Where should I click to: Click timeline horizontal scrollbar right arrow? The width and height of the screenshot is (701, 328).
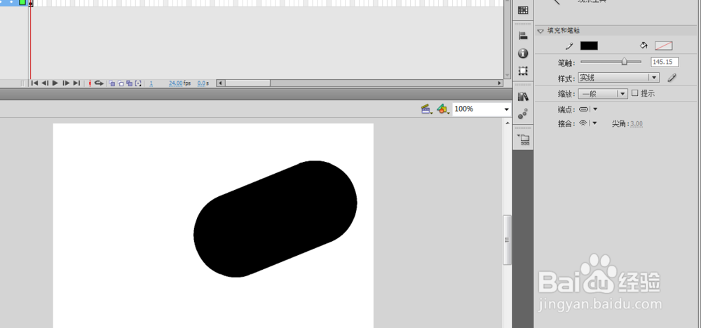click(x=500, y=83)
